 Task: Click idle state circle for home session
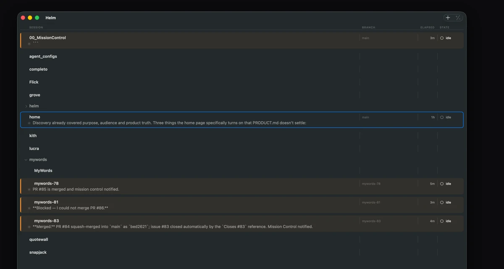pos(442,117)
